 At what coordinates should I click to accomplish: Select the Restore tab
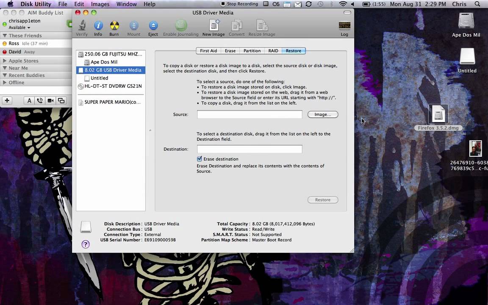294,51
